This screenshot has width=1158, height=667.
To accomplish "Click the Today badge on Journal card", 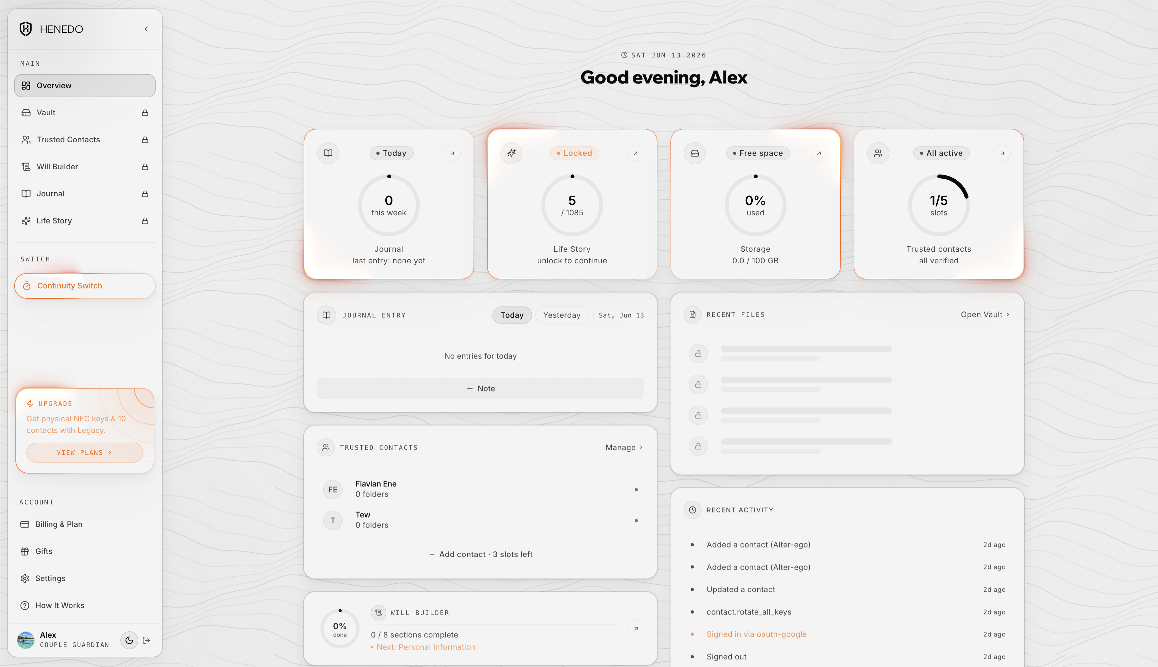I will pyautogui.click(x=391, y=154).
